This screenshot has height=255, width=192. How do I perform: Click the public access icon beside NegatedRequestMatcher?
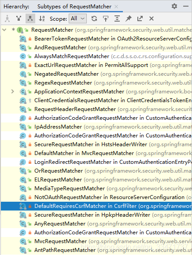pyautogui.click(x=30, y=74)
